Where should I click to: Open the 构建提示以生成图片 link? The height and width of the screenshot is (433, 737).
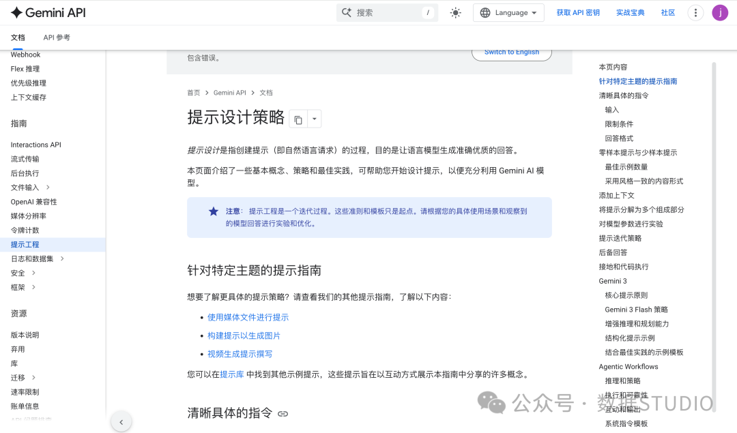pos(244,335)
